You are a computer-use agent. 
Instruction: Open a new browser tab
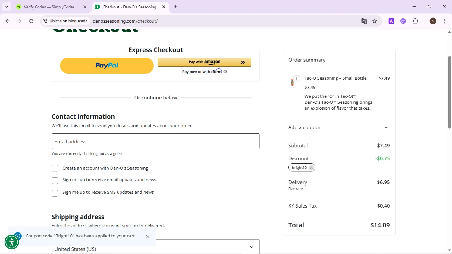coord(176,7)
